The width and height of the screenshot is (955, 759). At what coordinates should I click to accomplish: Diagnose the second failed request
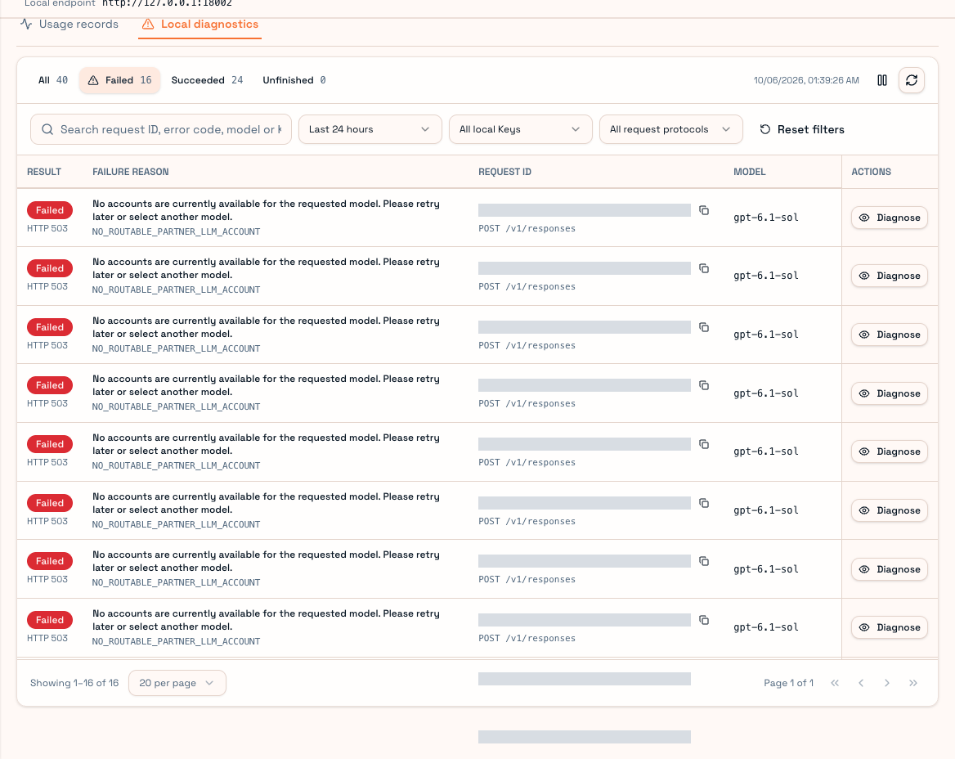point(890,276)
